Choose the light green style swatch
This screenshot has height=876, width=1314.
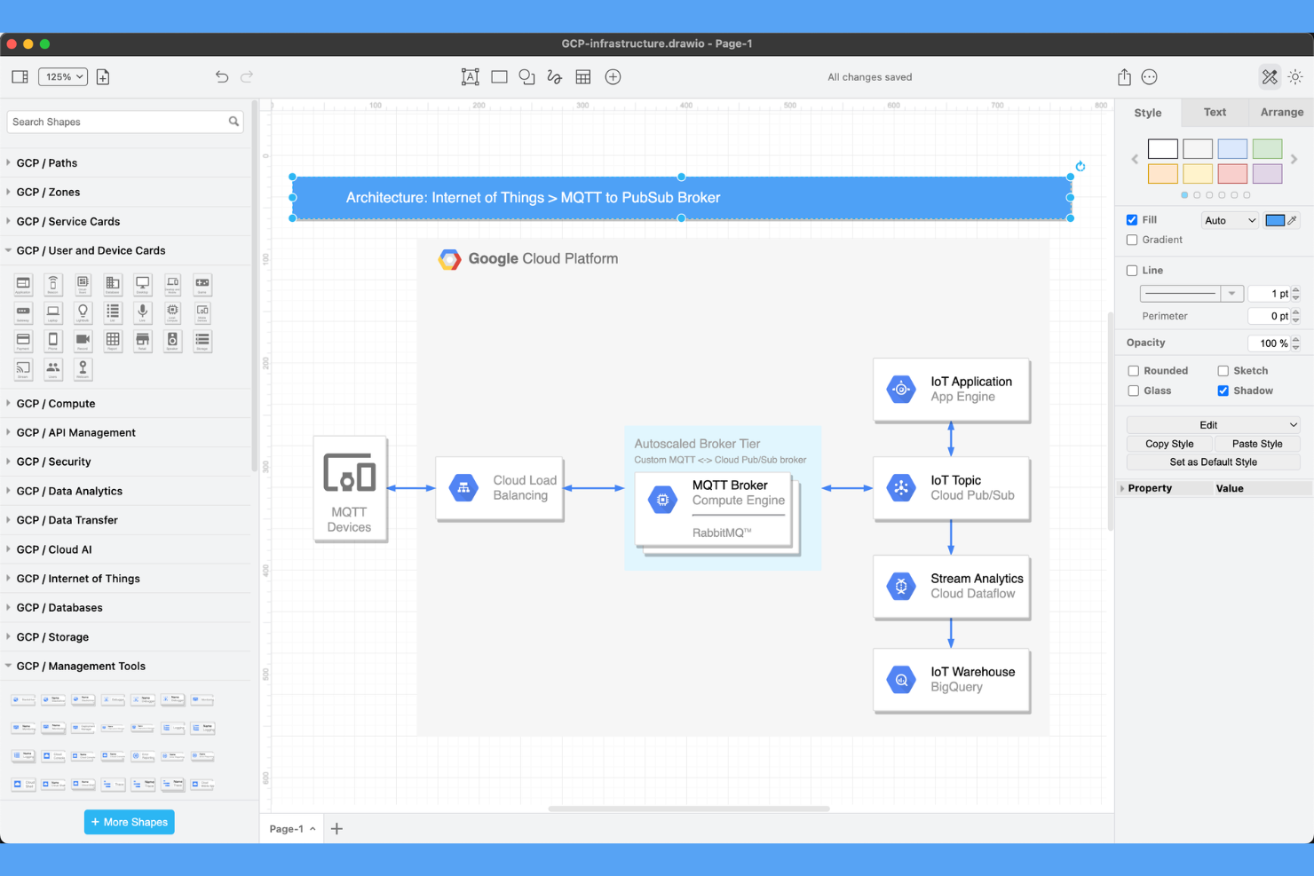click(x=1267, y=149)
